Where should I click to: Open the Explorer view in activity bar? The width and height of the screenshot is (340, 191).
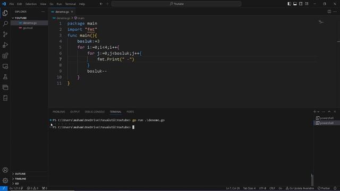(5, 13)
